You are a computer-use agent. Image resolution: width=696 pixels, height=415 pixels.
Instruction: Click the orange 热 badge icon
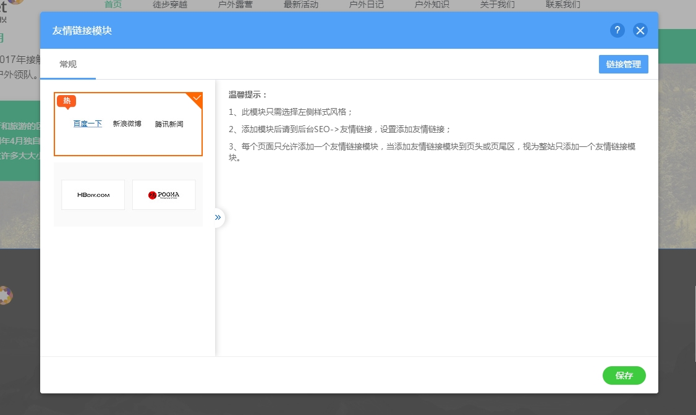[x=67, y=101]
